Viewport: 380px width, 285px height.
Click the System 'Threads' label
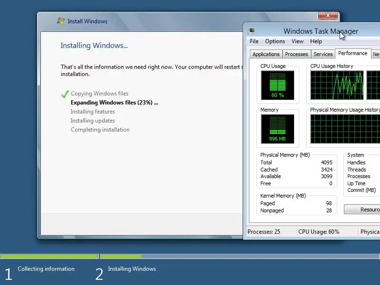[x=357, y=170]
